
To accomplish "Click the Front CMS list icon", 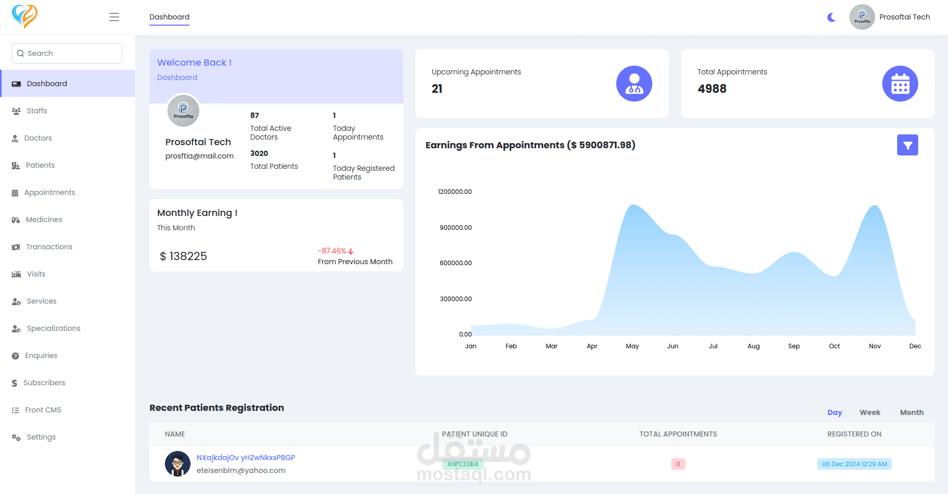I will [15, 410].
